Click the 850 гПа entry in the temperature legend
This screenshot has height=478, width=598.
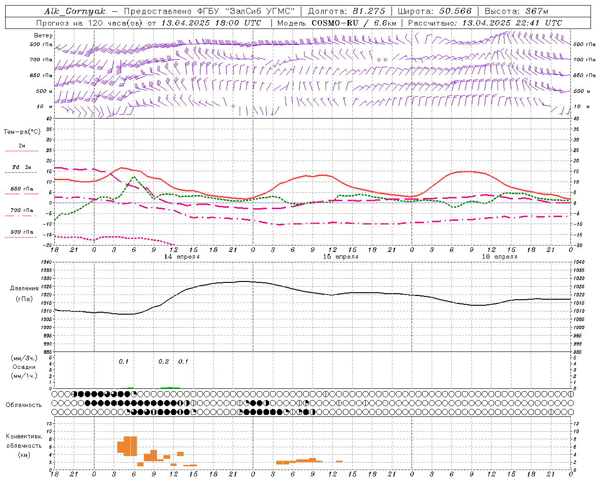21,189
